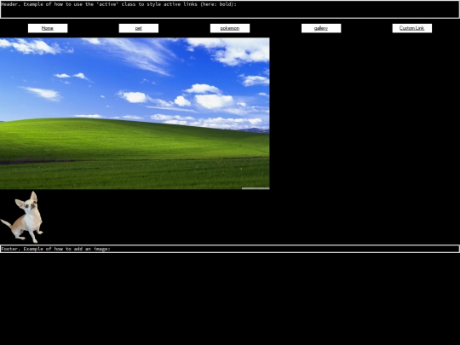Select the header text about active class
Image resolution: width=460 pixels, height=345 pixels.
point(118,4)
